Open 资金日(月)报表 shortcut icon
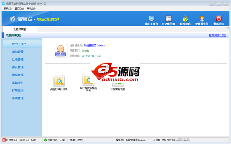The image size is (231, 144). (x=59, y=81)
